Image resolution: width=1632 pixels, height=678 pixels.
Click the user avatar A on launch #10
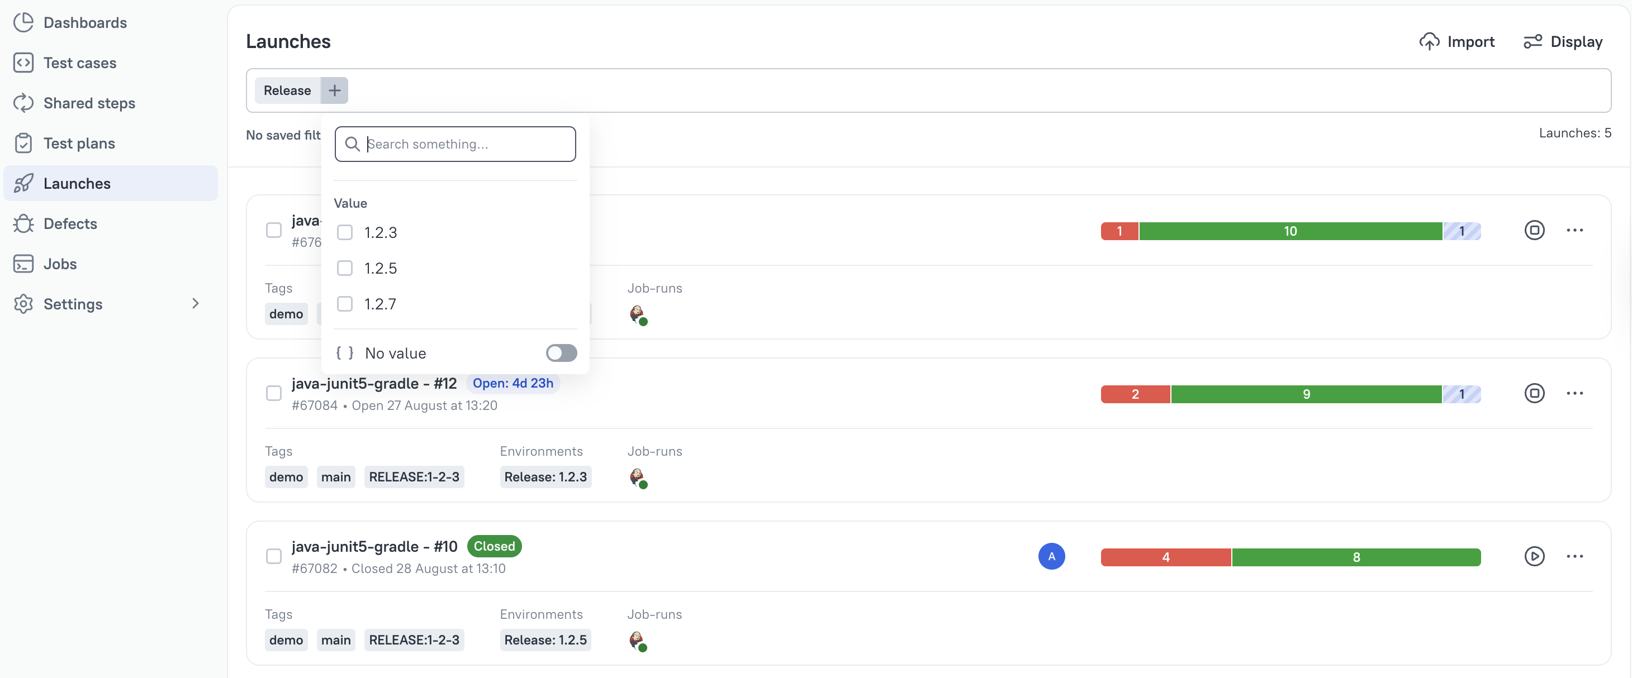(1051, 556)
